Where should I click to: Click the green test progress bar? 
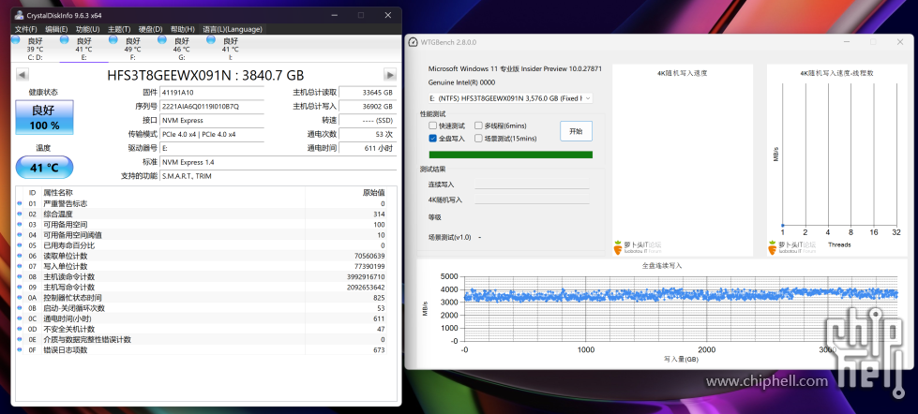(x=510, y=155)
